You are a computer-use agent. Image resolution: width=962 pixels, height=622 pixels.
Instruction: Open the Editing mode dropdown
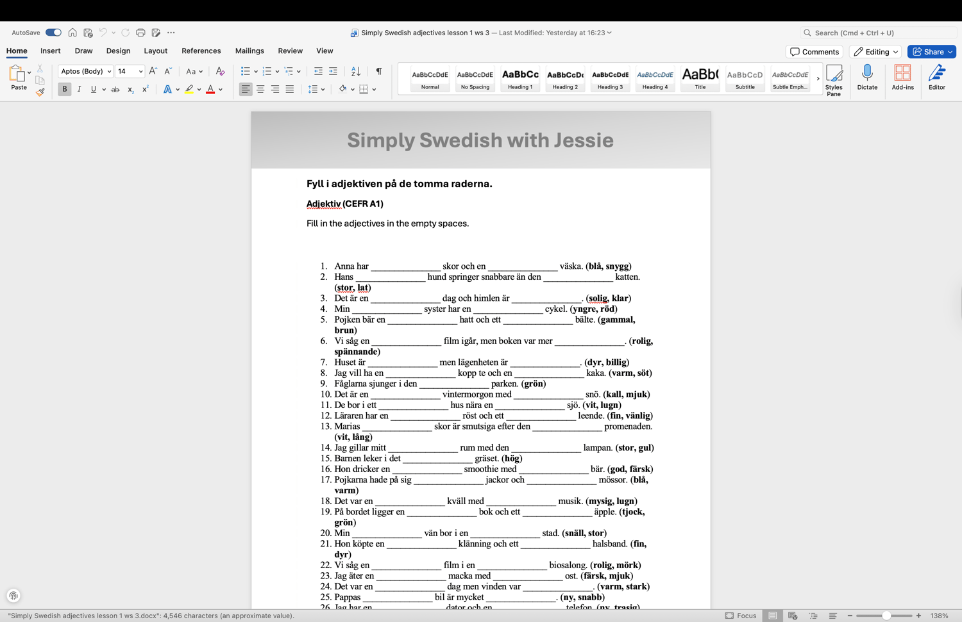pos(875,52)
